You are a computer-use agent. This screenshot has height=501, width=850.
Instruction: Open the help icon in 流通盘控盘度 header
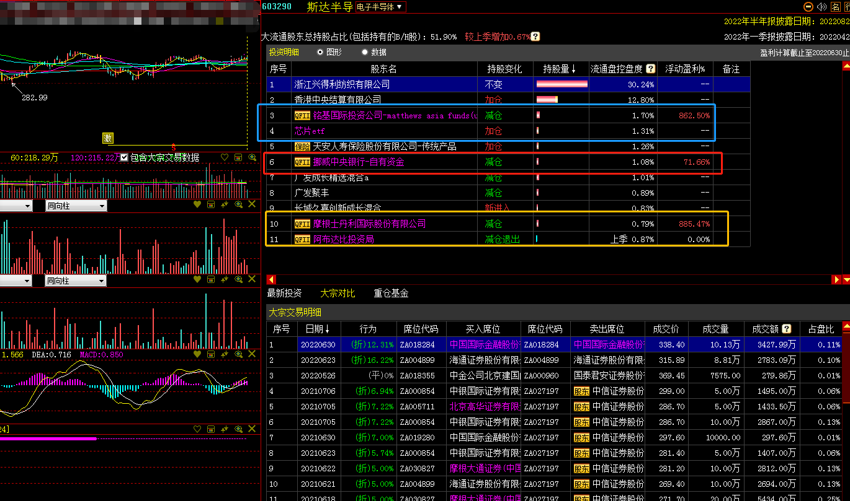[x=650, y=69]
